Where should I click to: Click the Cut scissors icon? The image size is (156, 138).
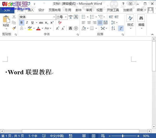(x=14, y=17)
